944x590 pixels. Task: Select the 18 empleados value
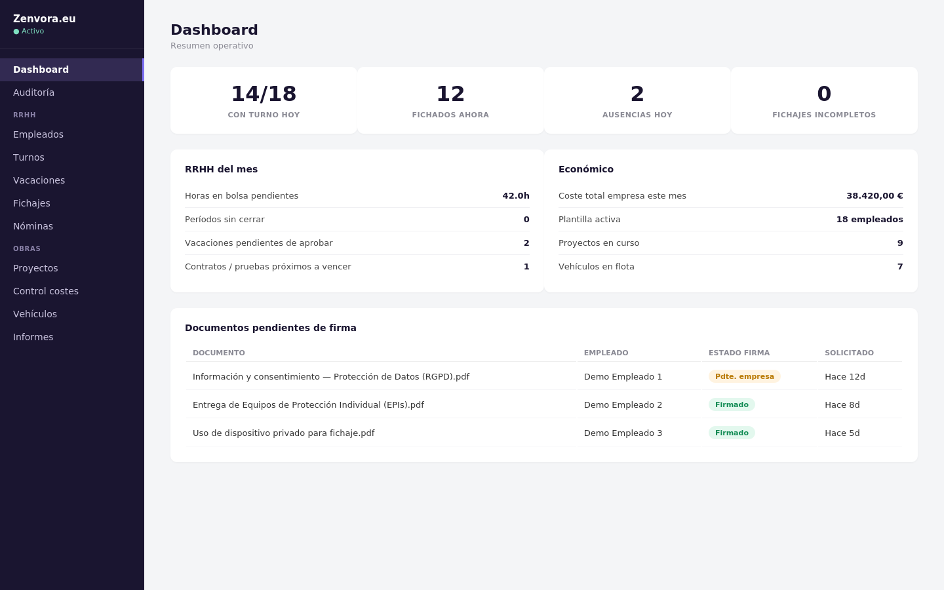tap(869, 220)
